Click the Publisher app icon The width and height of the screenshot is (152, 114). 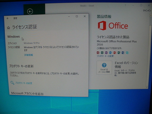(x=119, y=53)
